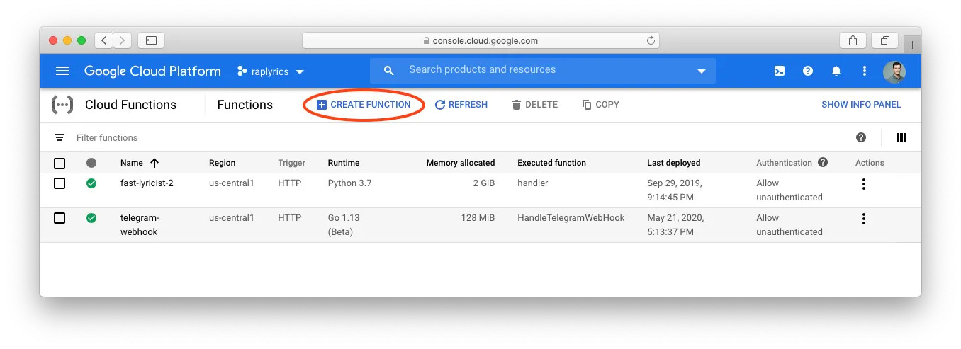Click Executed function column header
Screen dimensions: 961x349
[551, 163]
